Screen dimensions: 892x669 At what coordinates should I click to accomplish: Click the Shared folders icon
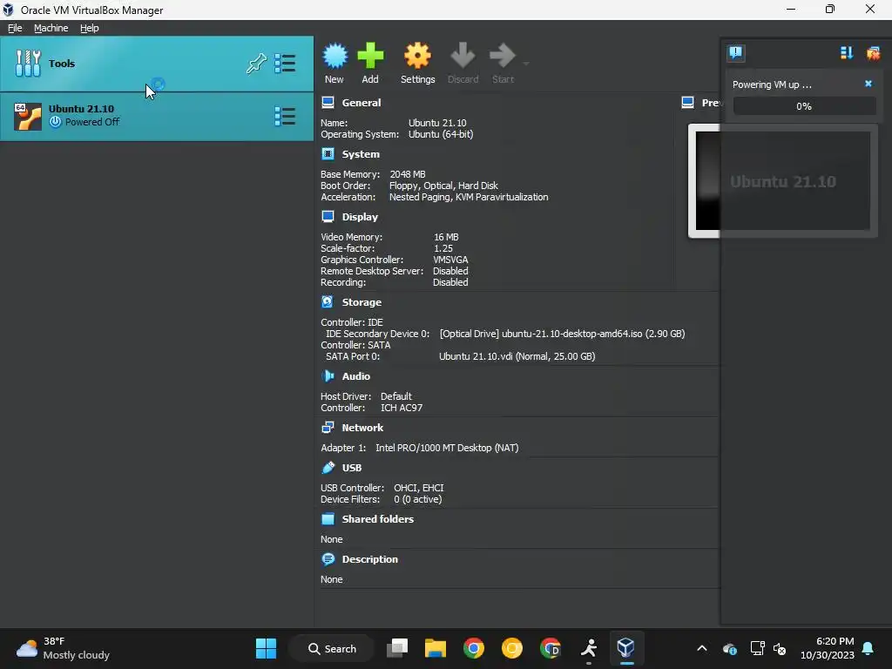328,519
